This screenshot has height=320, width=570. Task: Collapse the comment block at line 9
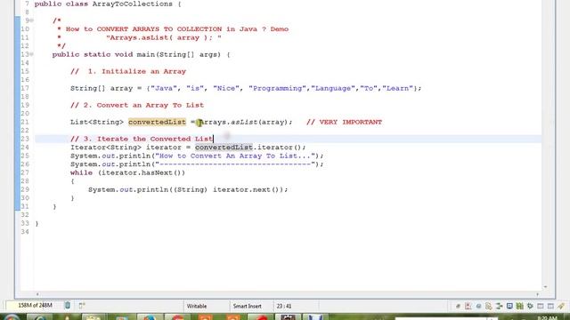[32, 20]
